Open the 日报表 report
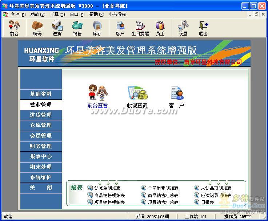 tap(208, 202)
